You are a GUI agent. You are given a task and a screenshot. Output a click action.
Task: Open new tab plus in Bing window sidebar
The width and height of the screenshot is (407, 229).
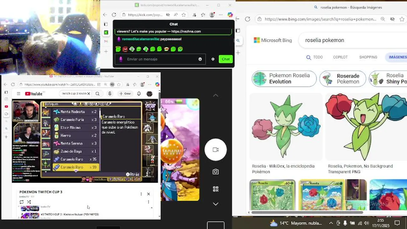(x=238, y=52)
